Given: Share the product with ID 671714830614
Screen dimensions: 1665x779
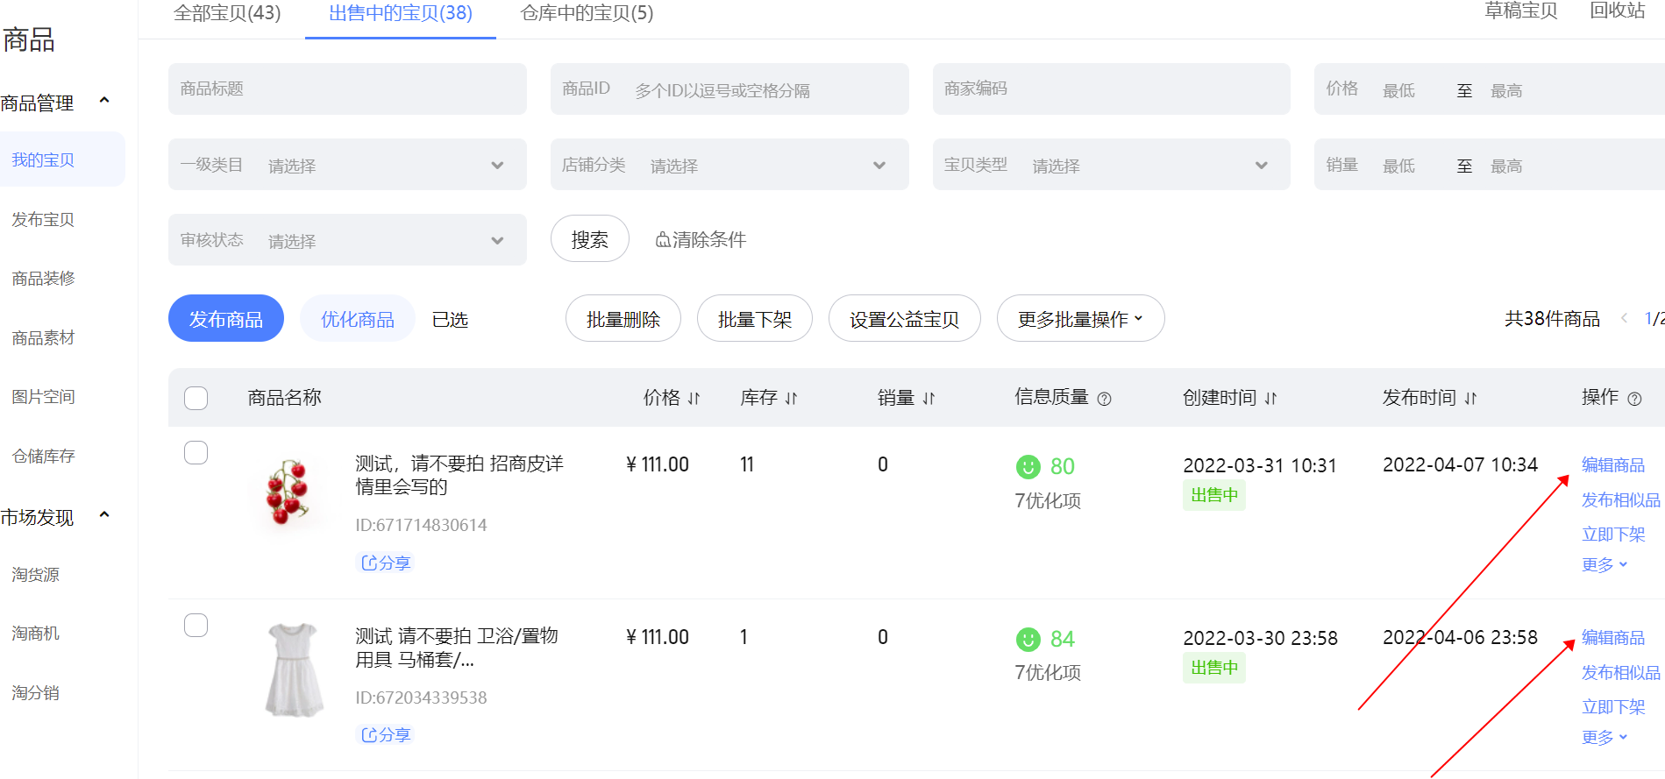Looking at the screenshot, I should click(386, 563).
